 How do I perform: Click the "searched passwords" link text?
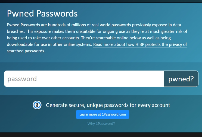(25, 51)
